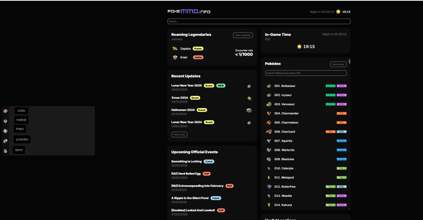Click the Charmander sprite in Pokédex list
Image resolution: width=423 pixels, height=220 pixels.
[269, 113]
